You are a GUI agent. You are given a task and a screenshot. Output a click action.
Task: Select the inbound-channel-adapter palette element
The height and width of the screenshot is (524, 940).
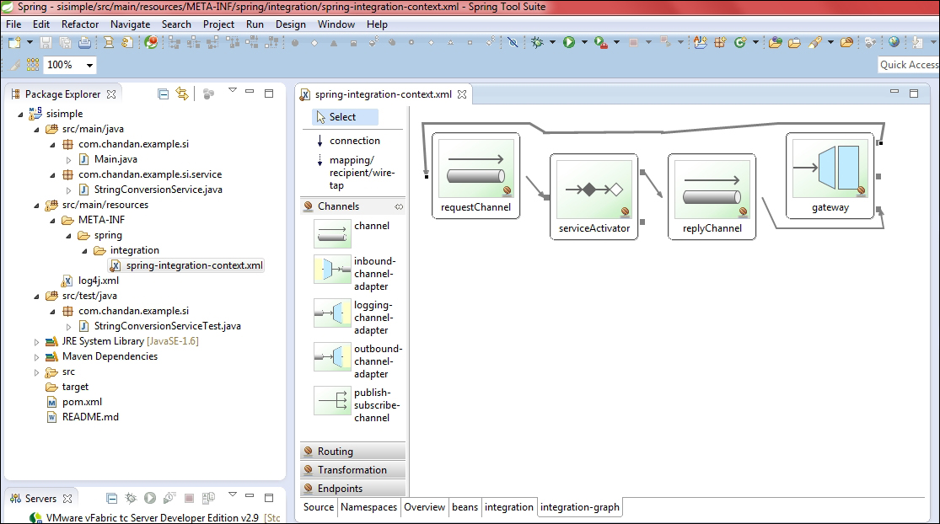tap(330, 270)
